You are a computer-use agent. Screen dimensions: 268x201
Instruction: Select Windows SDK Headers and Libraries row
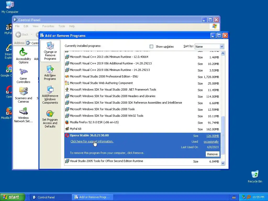pos(142,96)
